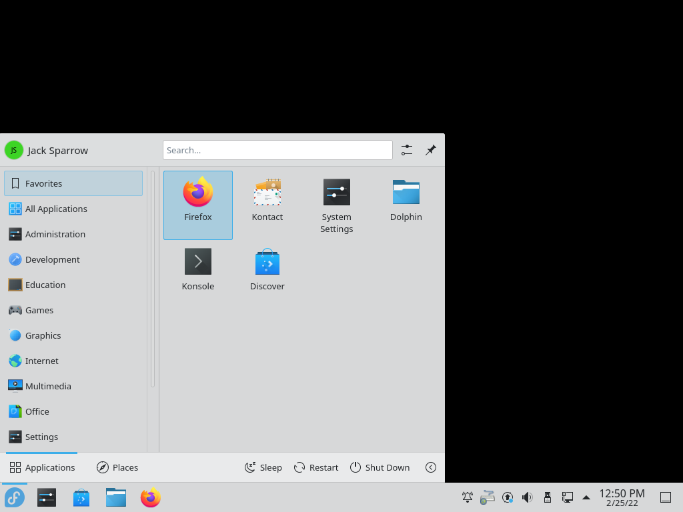The height and width of the screenshot is (512, 683).
Task: Launch Discover software center from favorites
Action: 267,270
